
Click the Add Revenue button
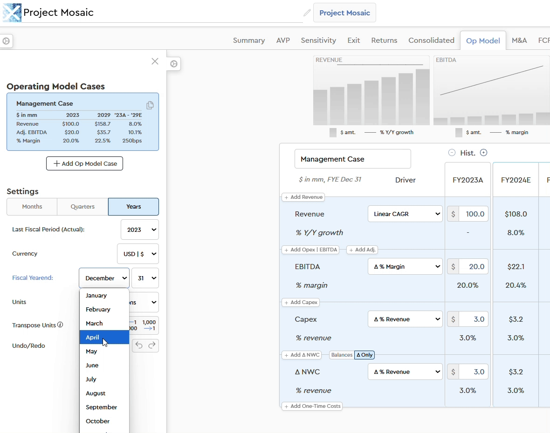point(303,197)
